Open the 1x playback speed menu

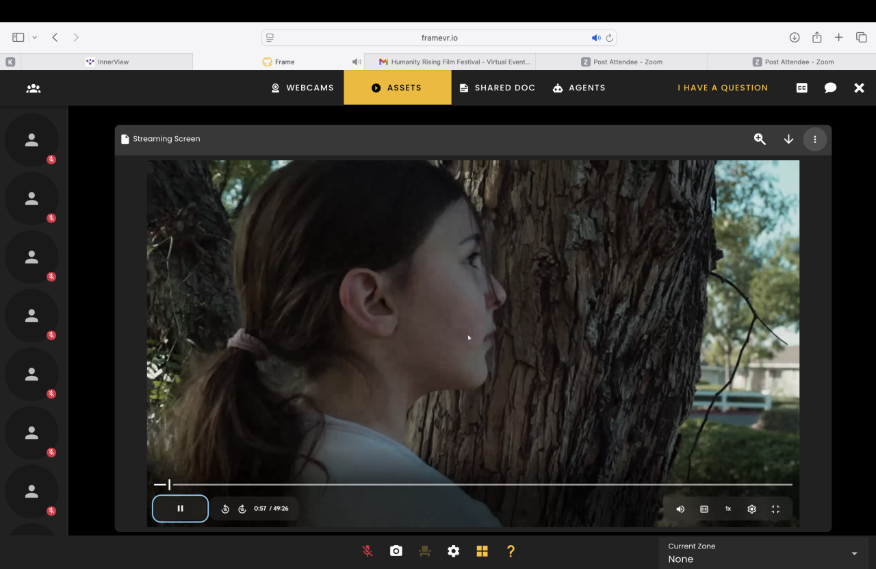tap(728, 509)
